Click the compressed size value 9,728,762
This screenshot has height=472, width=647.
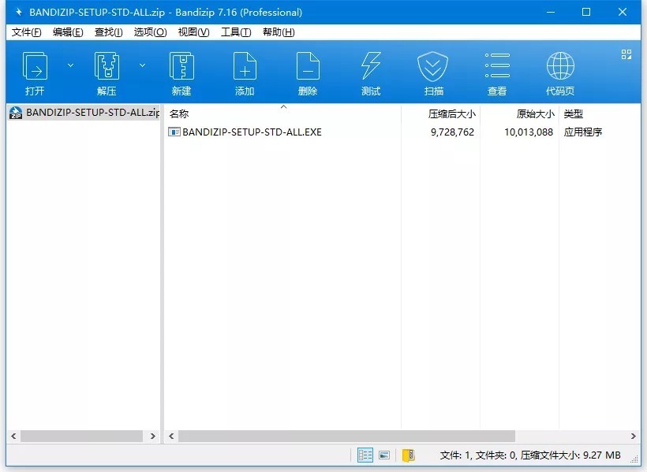pos(452,132)
